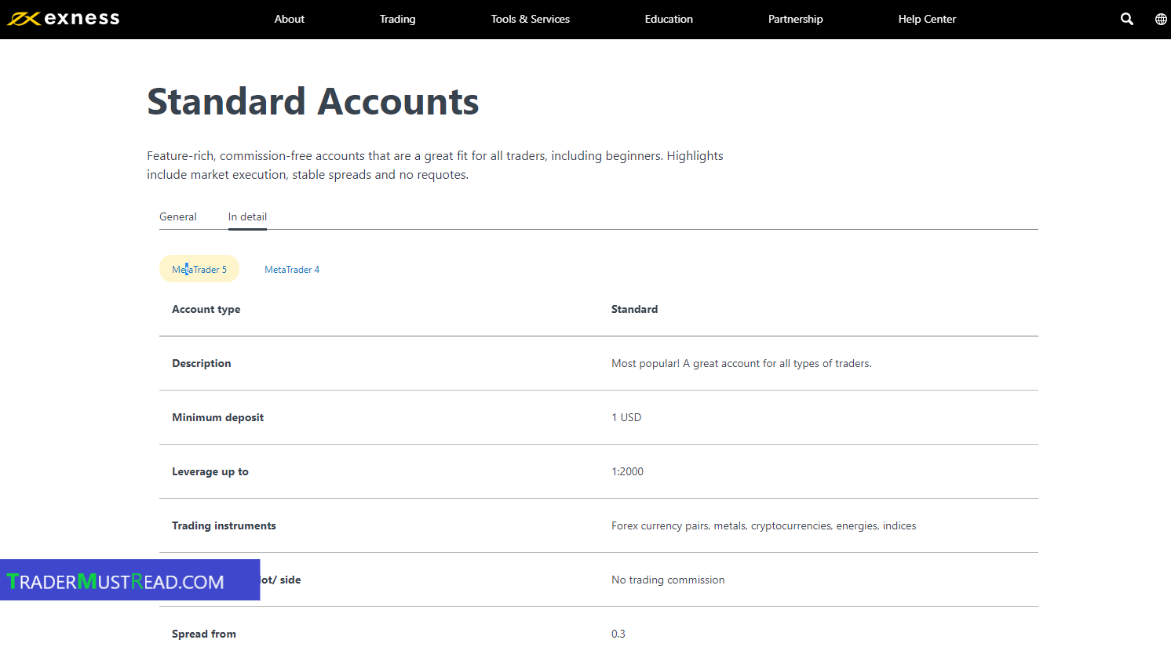Click the Spread from row label
The width and height of the screenshot is (1171, 658).
click(204, 634)
